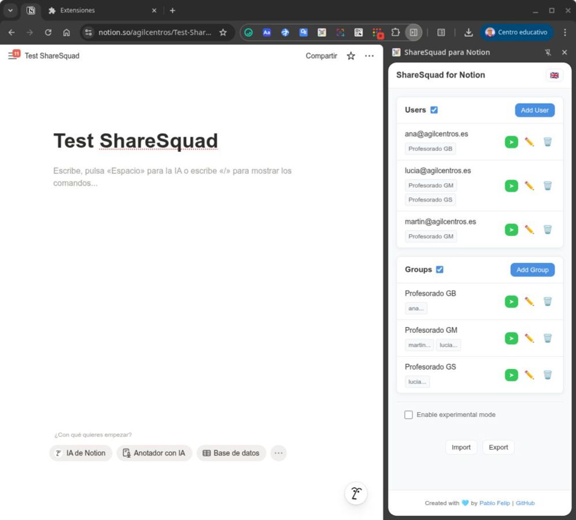Image resolution: width=576 pixels, height=520 pixels.
Task: Show more start options ellipsis button
Action: 278,453
